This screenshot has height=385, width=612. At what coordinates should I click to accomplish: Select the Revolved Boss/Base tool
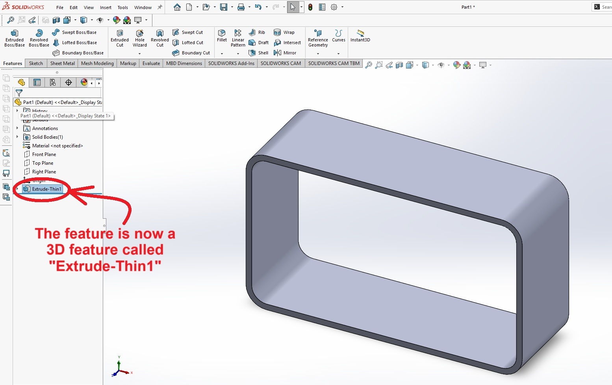pos(39,38)
